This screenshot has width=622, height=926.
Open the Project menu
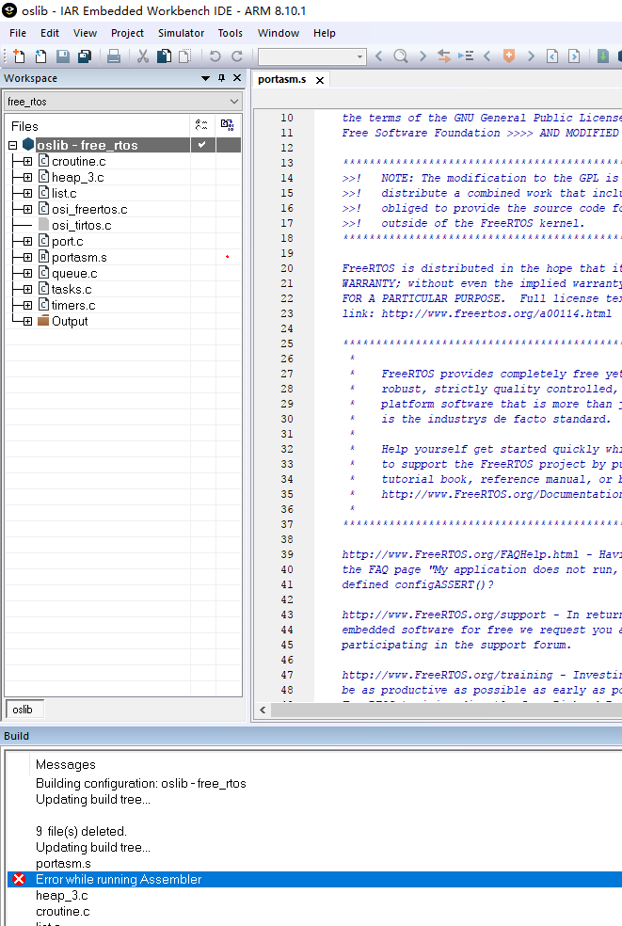click(x=127, y=33)
